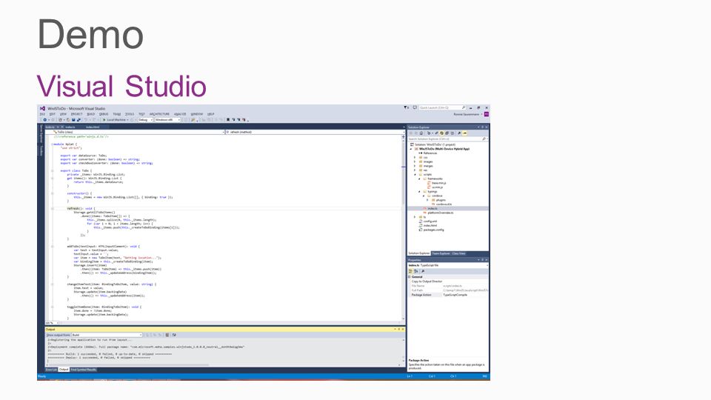Collapse the General properties category

tap(409, 276)
